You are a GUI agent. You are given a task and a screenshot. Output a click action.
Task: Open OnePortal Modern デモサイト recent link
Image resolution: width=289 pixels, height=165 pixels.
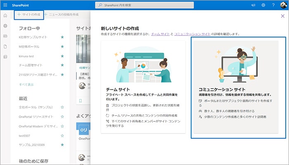38,126
